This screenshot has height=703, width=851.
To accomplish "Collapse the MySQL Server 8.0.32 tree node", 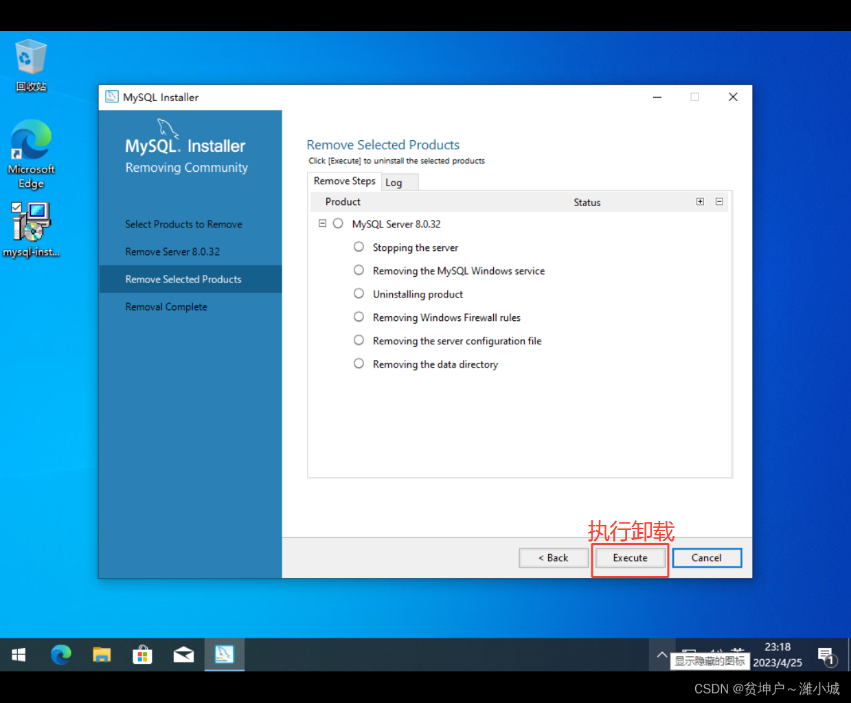I will click(322, 223).
